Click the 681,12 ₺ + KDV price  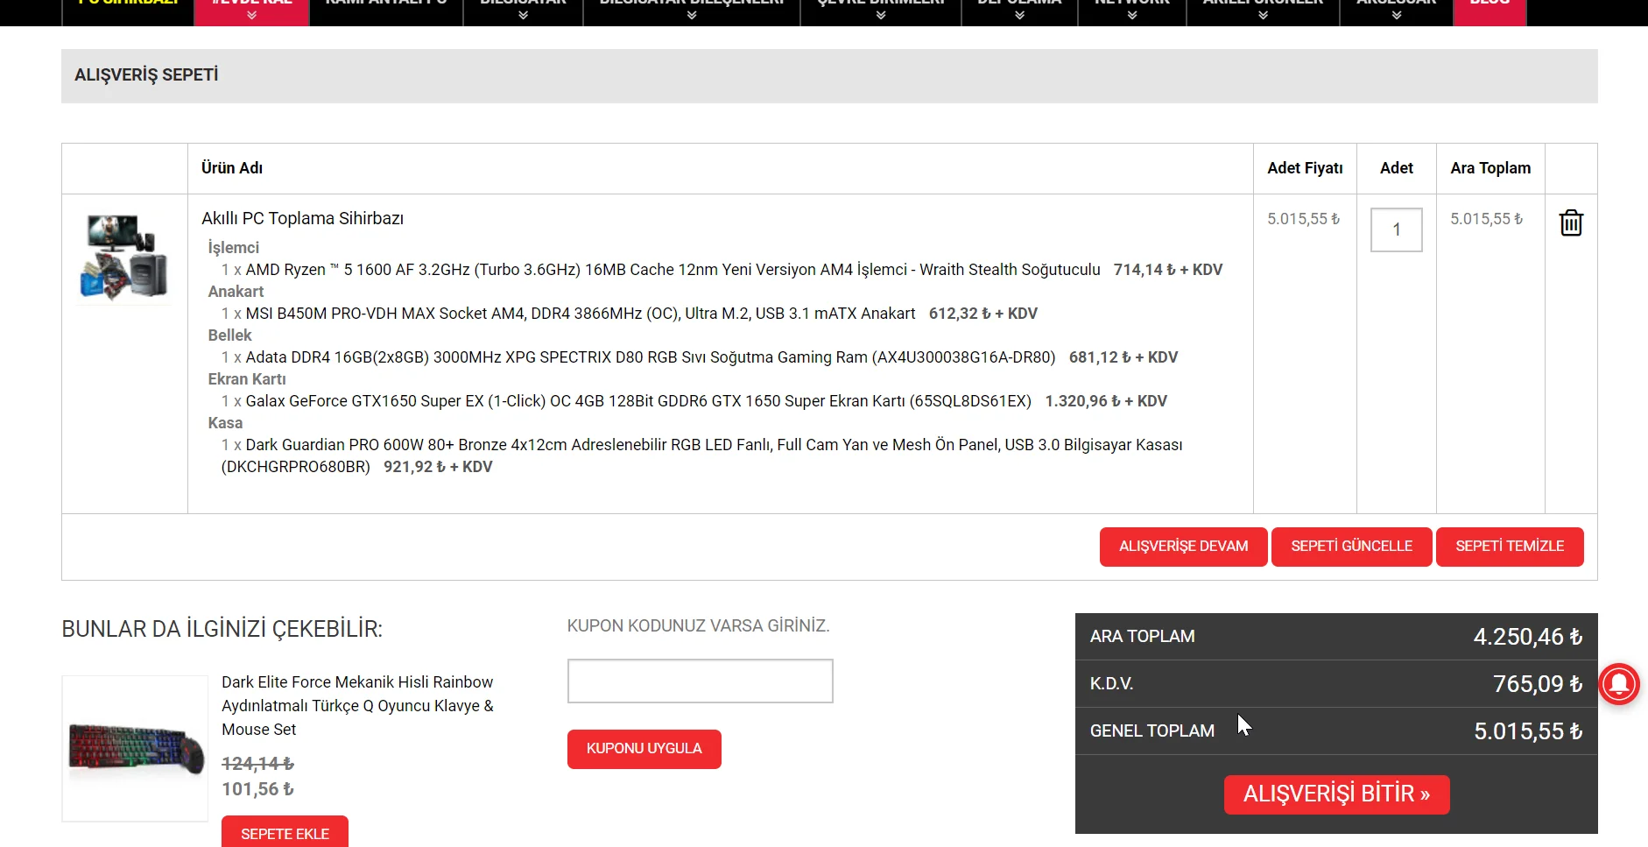click(1123, 357)
